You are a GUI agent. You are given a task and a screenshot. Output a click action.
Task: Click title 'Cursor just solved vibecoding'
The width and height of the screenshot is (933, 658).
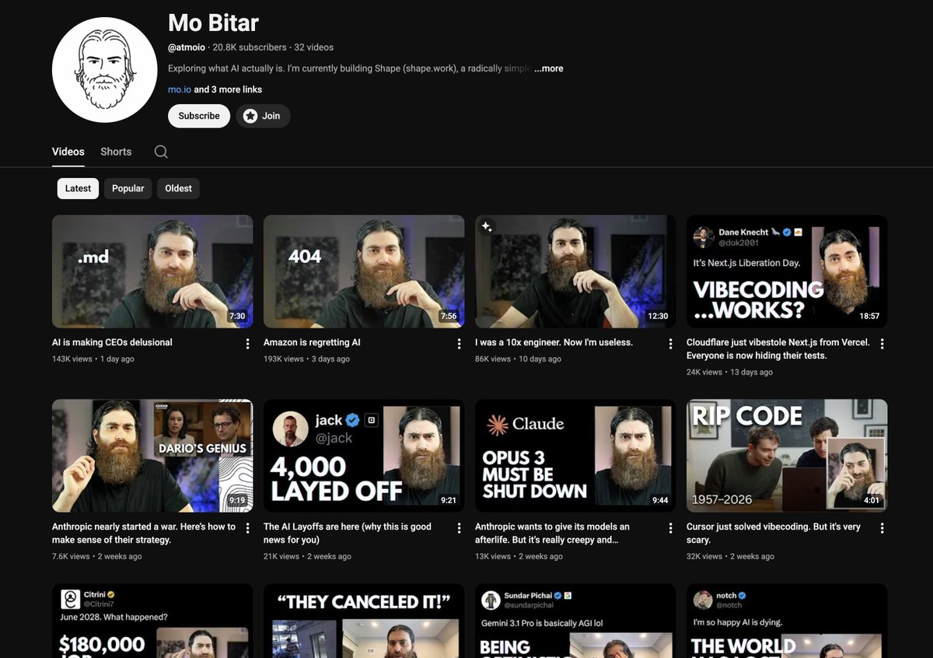(774, 533)
